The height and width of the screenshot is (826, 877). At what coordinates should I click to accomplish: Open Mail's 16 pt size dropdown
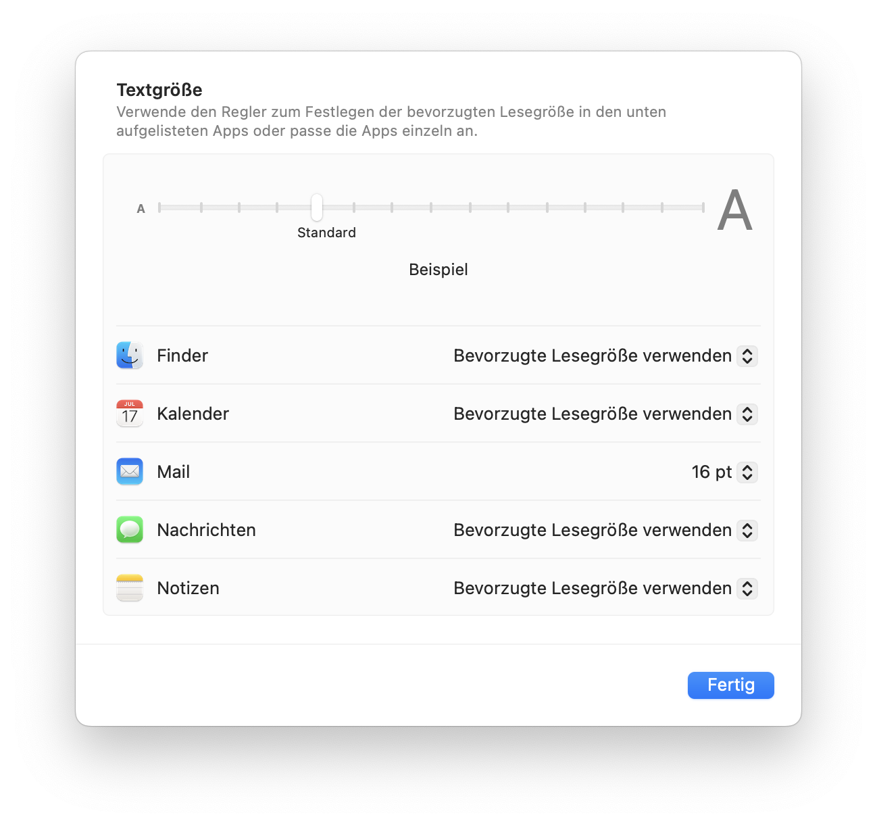[747, 472]
